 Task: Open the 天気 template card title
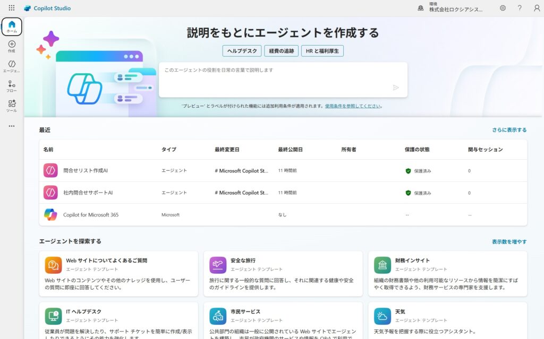pos(400,311)
